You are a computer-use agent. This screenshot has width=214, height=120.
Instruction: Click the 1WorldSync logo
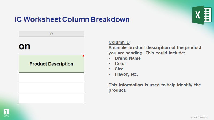6,113
